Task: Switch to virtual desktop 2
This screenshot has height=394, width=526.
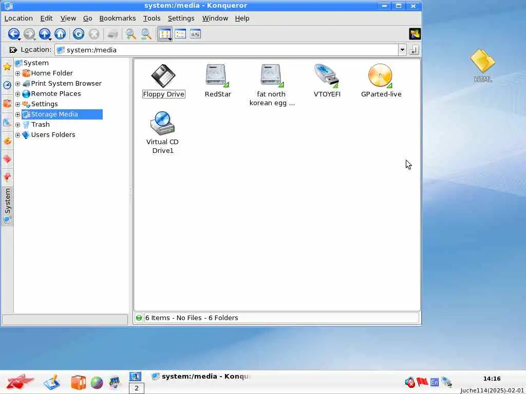Action: pos(137,388)
